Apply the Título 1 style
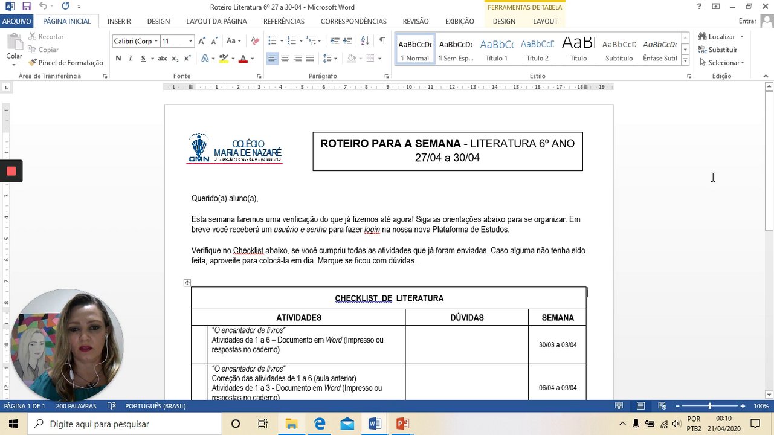 click(x=497, y=50)
